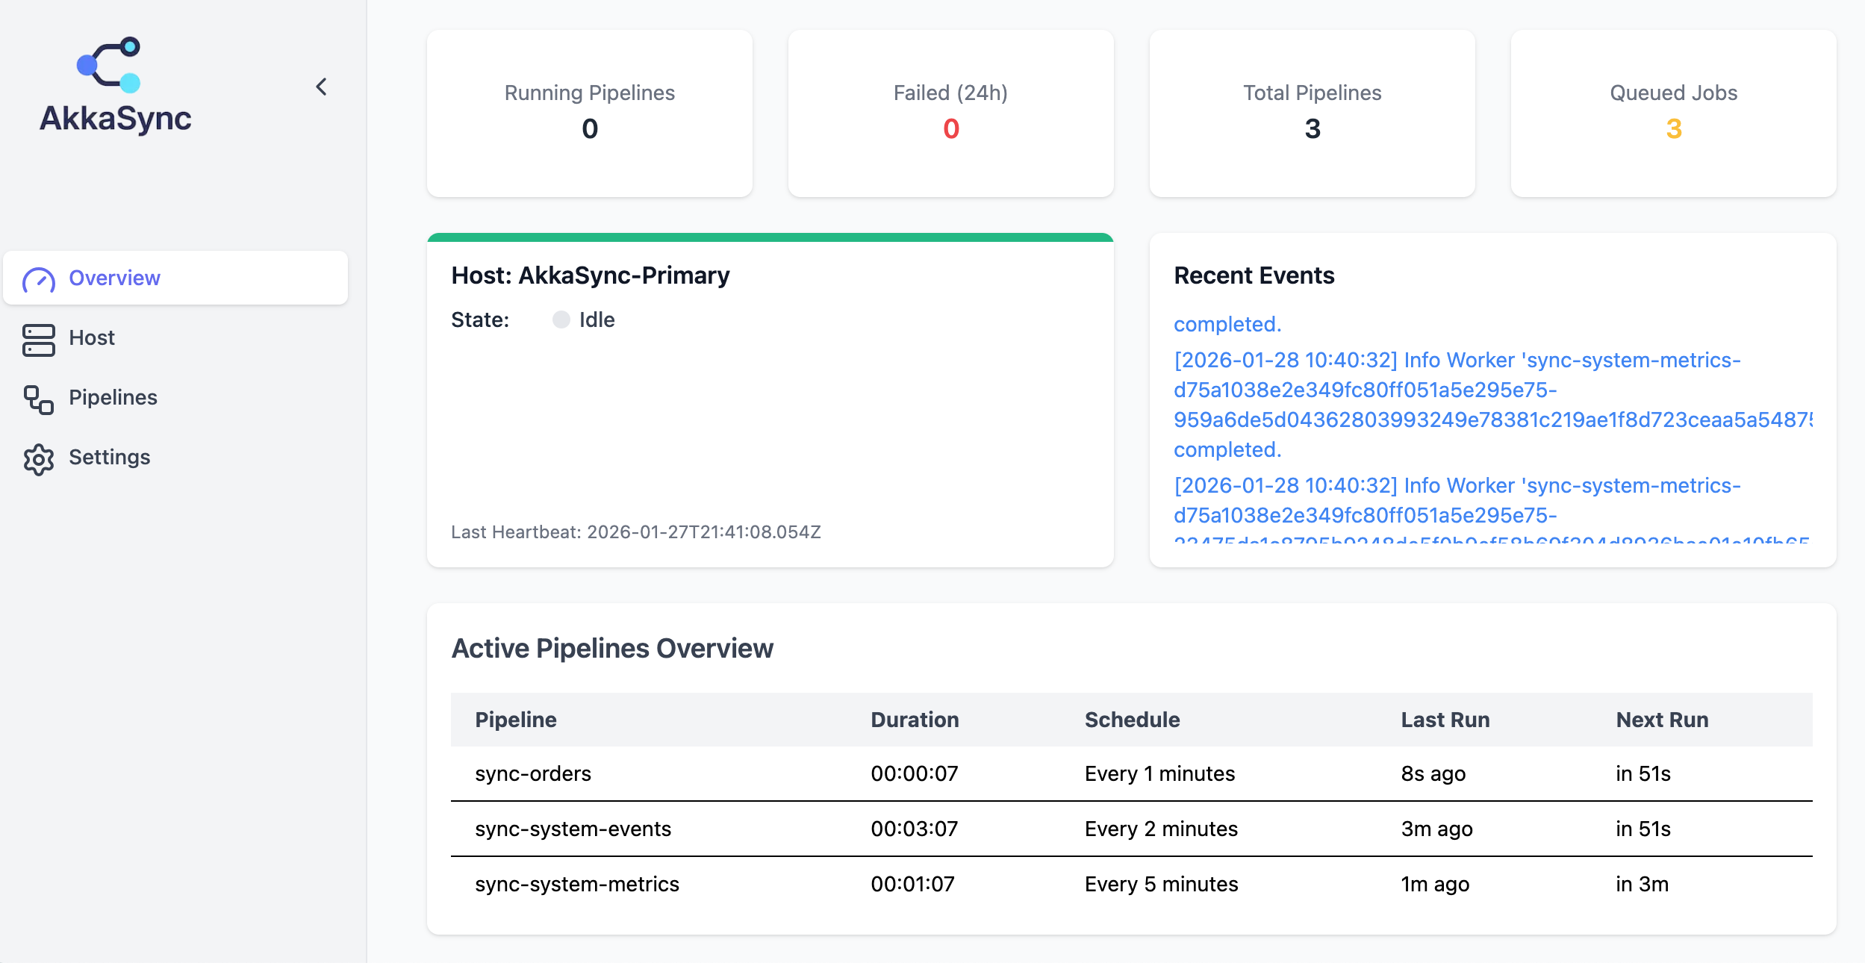
Task: Click the Failed (24h) stat card
Action: tap(950, 113)
